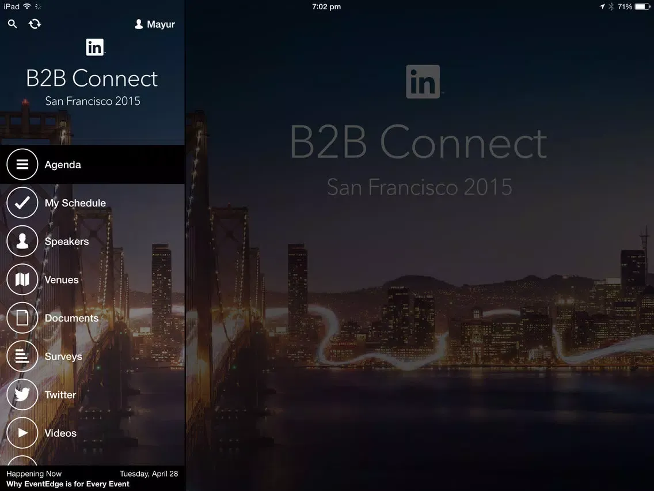Viewport: 654px width, 491px height.
Task: Open the Venues menu label
Action: pyautogui.click(x=62, y=280)
